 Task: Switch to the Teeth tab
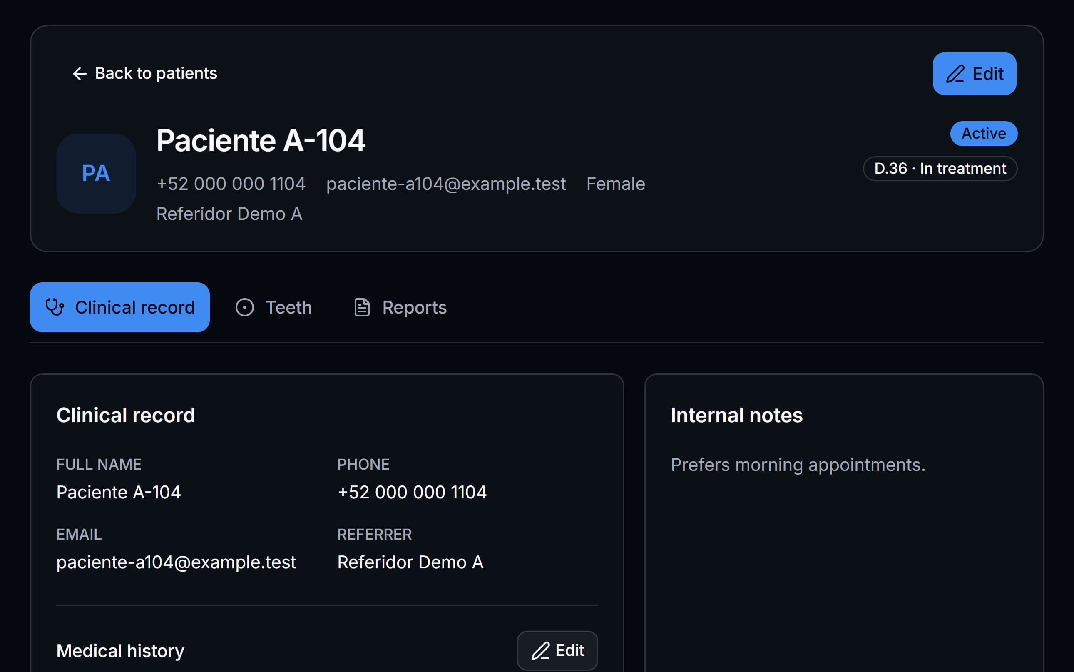point(274,307)
